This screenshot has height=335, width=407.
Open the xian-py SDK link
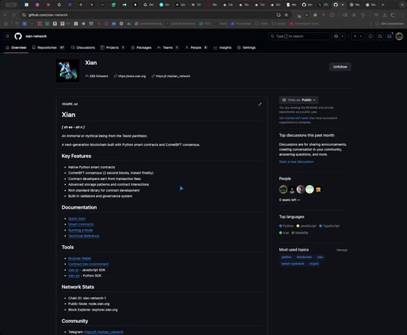click(x=74, y=276)
